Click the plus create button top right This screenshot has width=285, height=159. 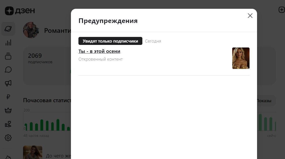tap(282, 10)
